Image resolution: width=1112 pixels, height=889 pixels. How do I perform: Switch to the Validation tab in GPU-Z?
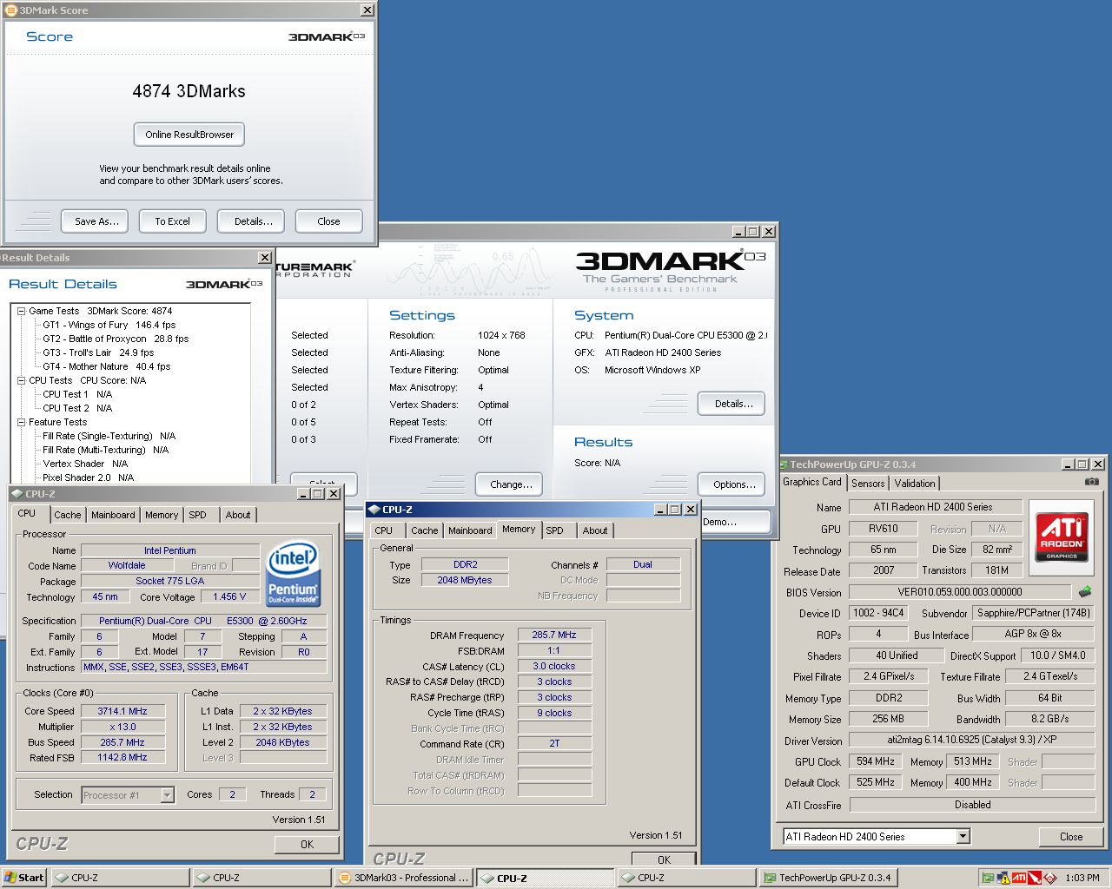915,484
